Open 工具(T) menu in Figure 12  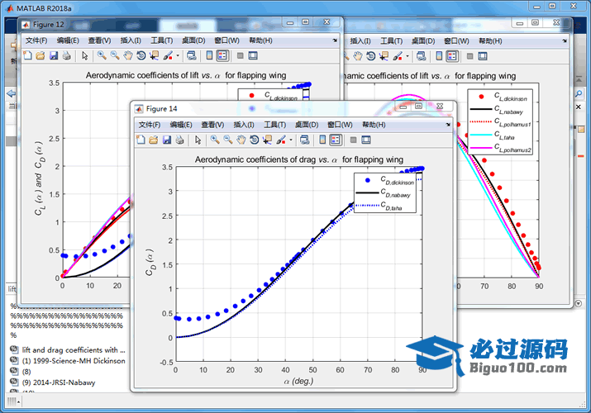point(162,40)
